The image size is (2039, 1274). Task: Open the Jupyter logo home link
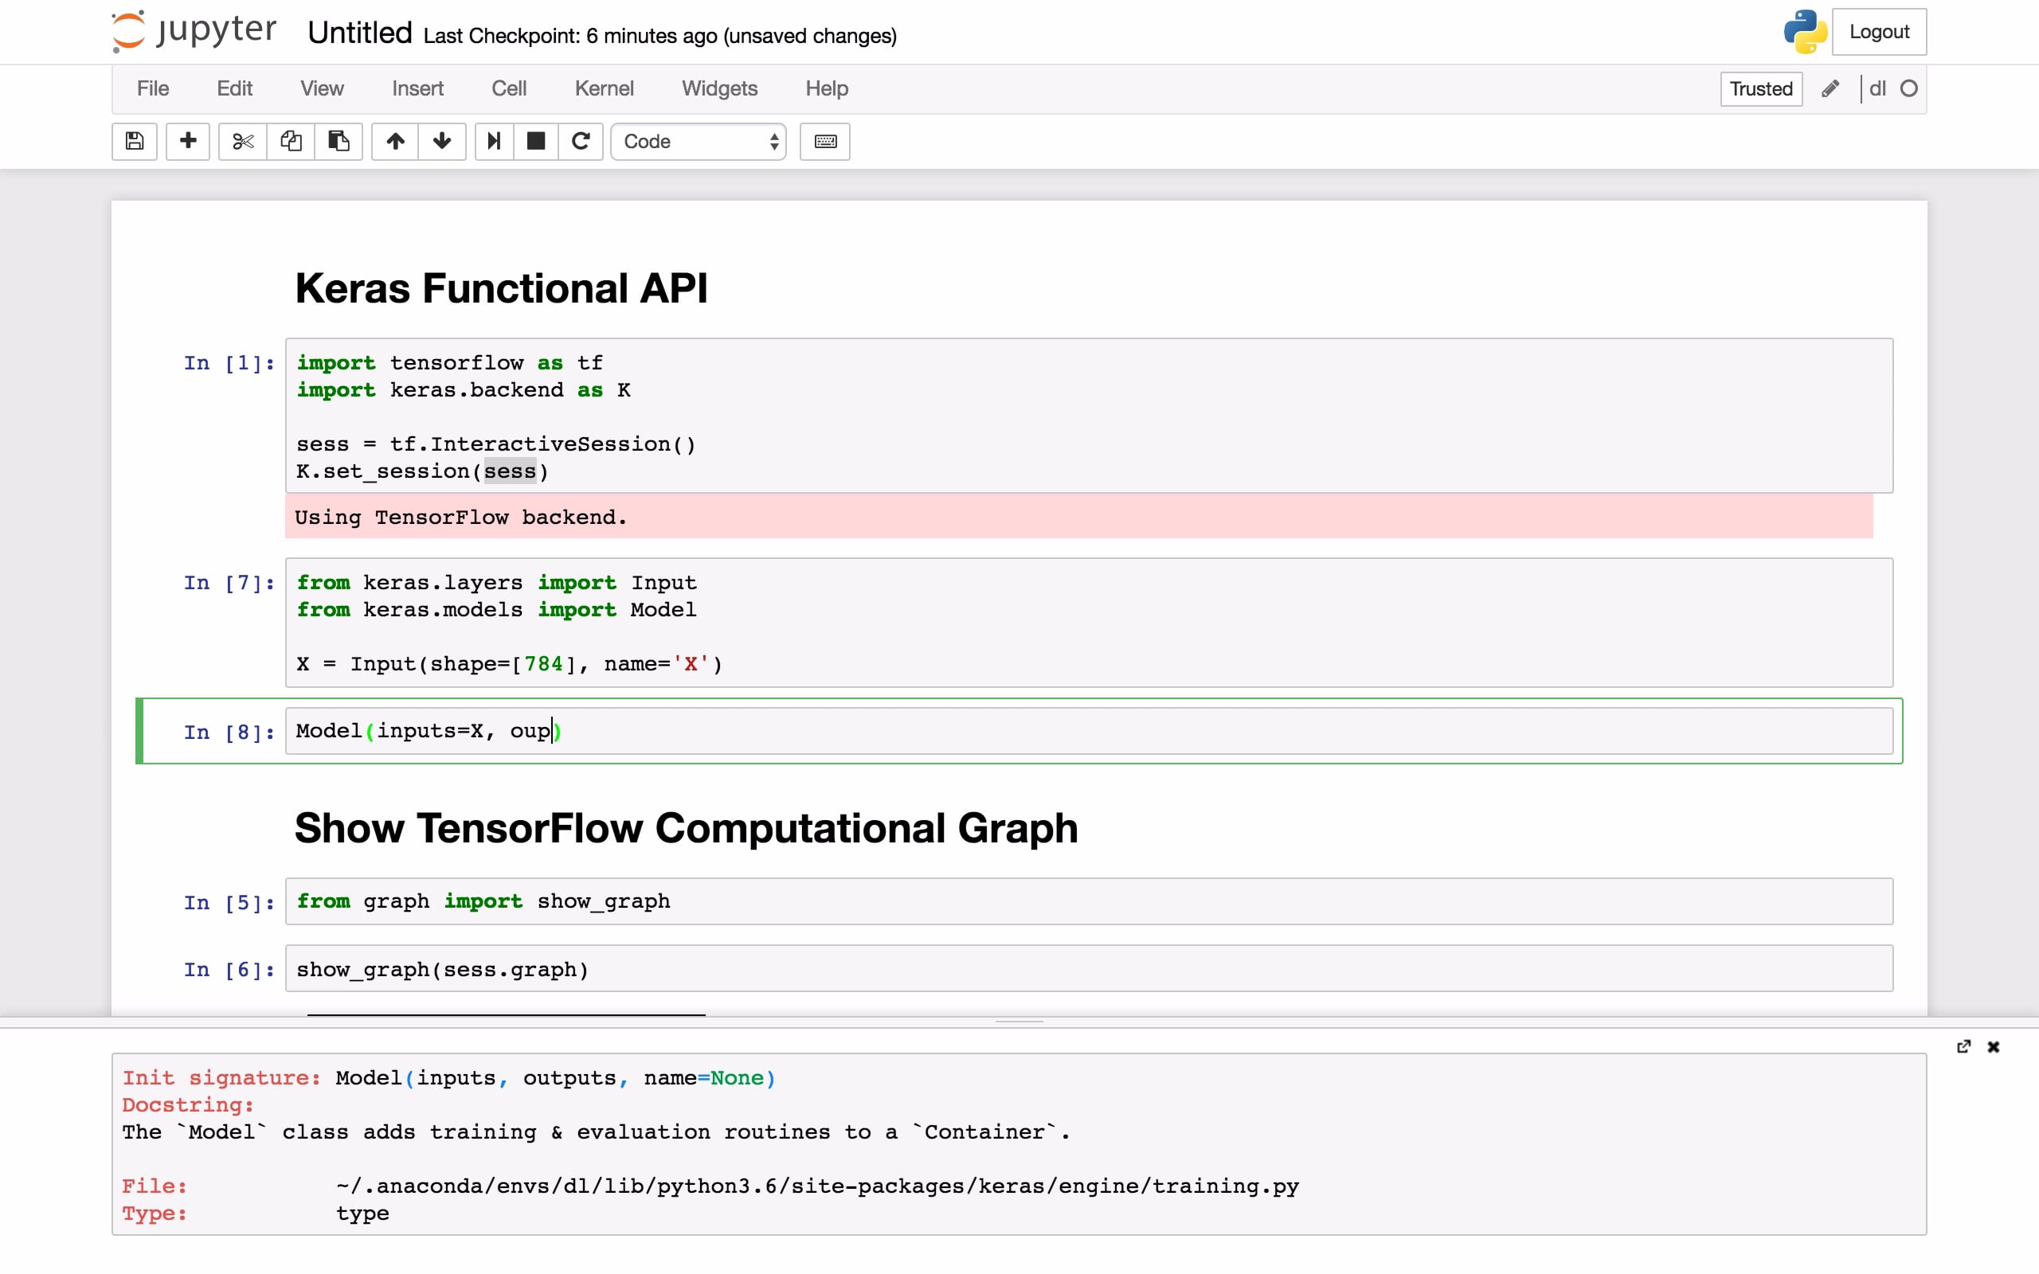(194, 32)
